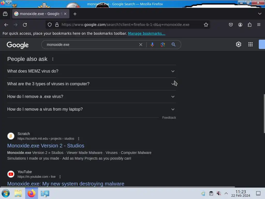265x199 pixels.
Task: Click the site security padlock icon
Action: pos(57,25)
